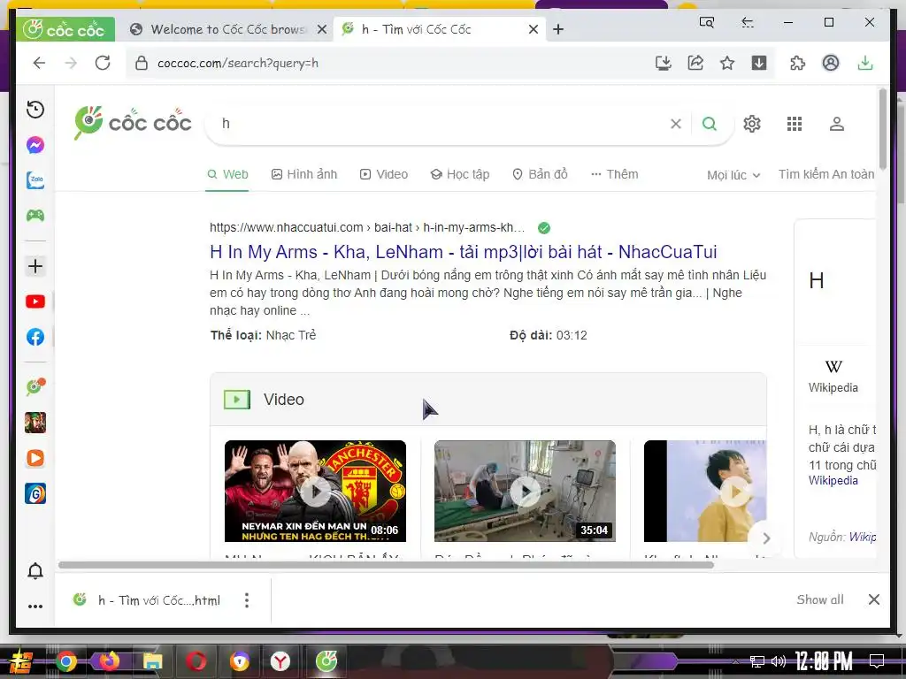Screen dimensions: 906x679
Task: Open File Explorer from the taskbar
Action: tap(152, 661)
